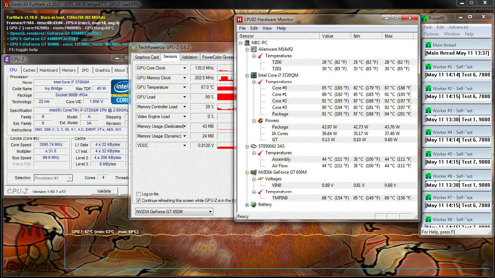Image resolution: width=495 pixels, height=278 pixels.
Task: Open the Validation tab in GPU-Z
Action: [190, 57]
